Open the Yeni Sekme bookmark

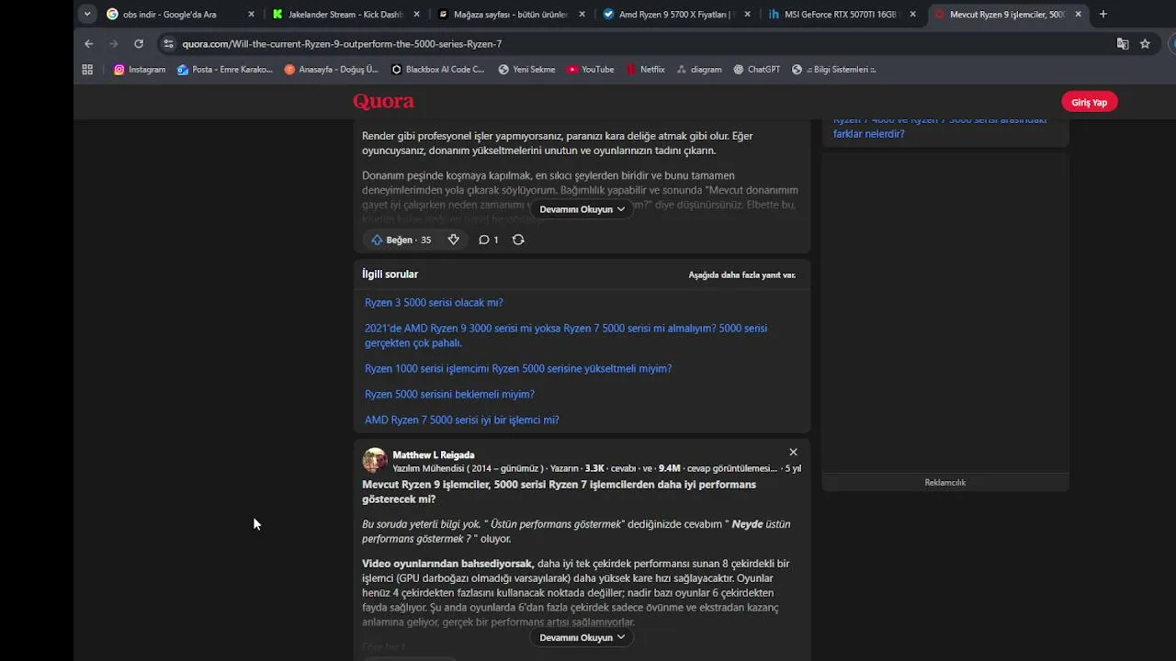[x=526, y=69]
